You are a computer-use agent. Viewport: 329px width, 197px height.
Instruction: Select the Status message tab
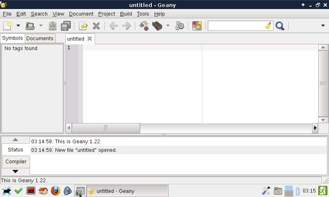[16, 150]
